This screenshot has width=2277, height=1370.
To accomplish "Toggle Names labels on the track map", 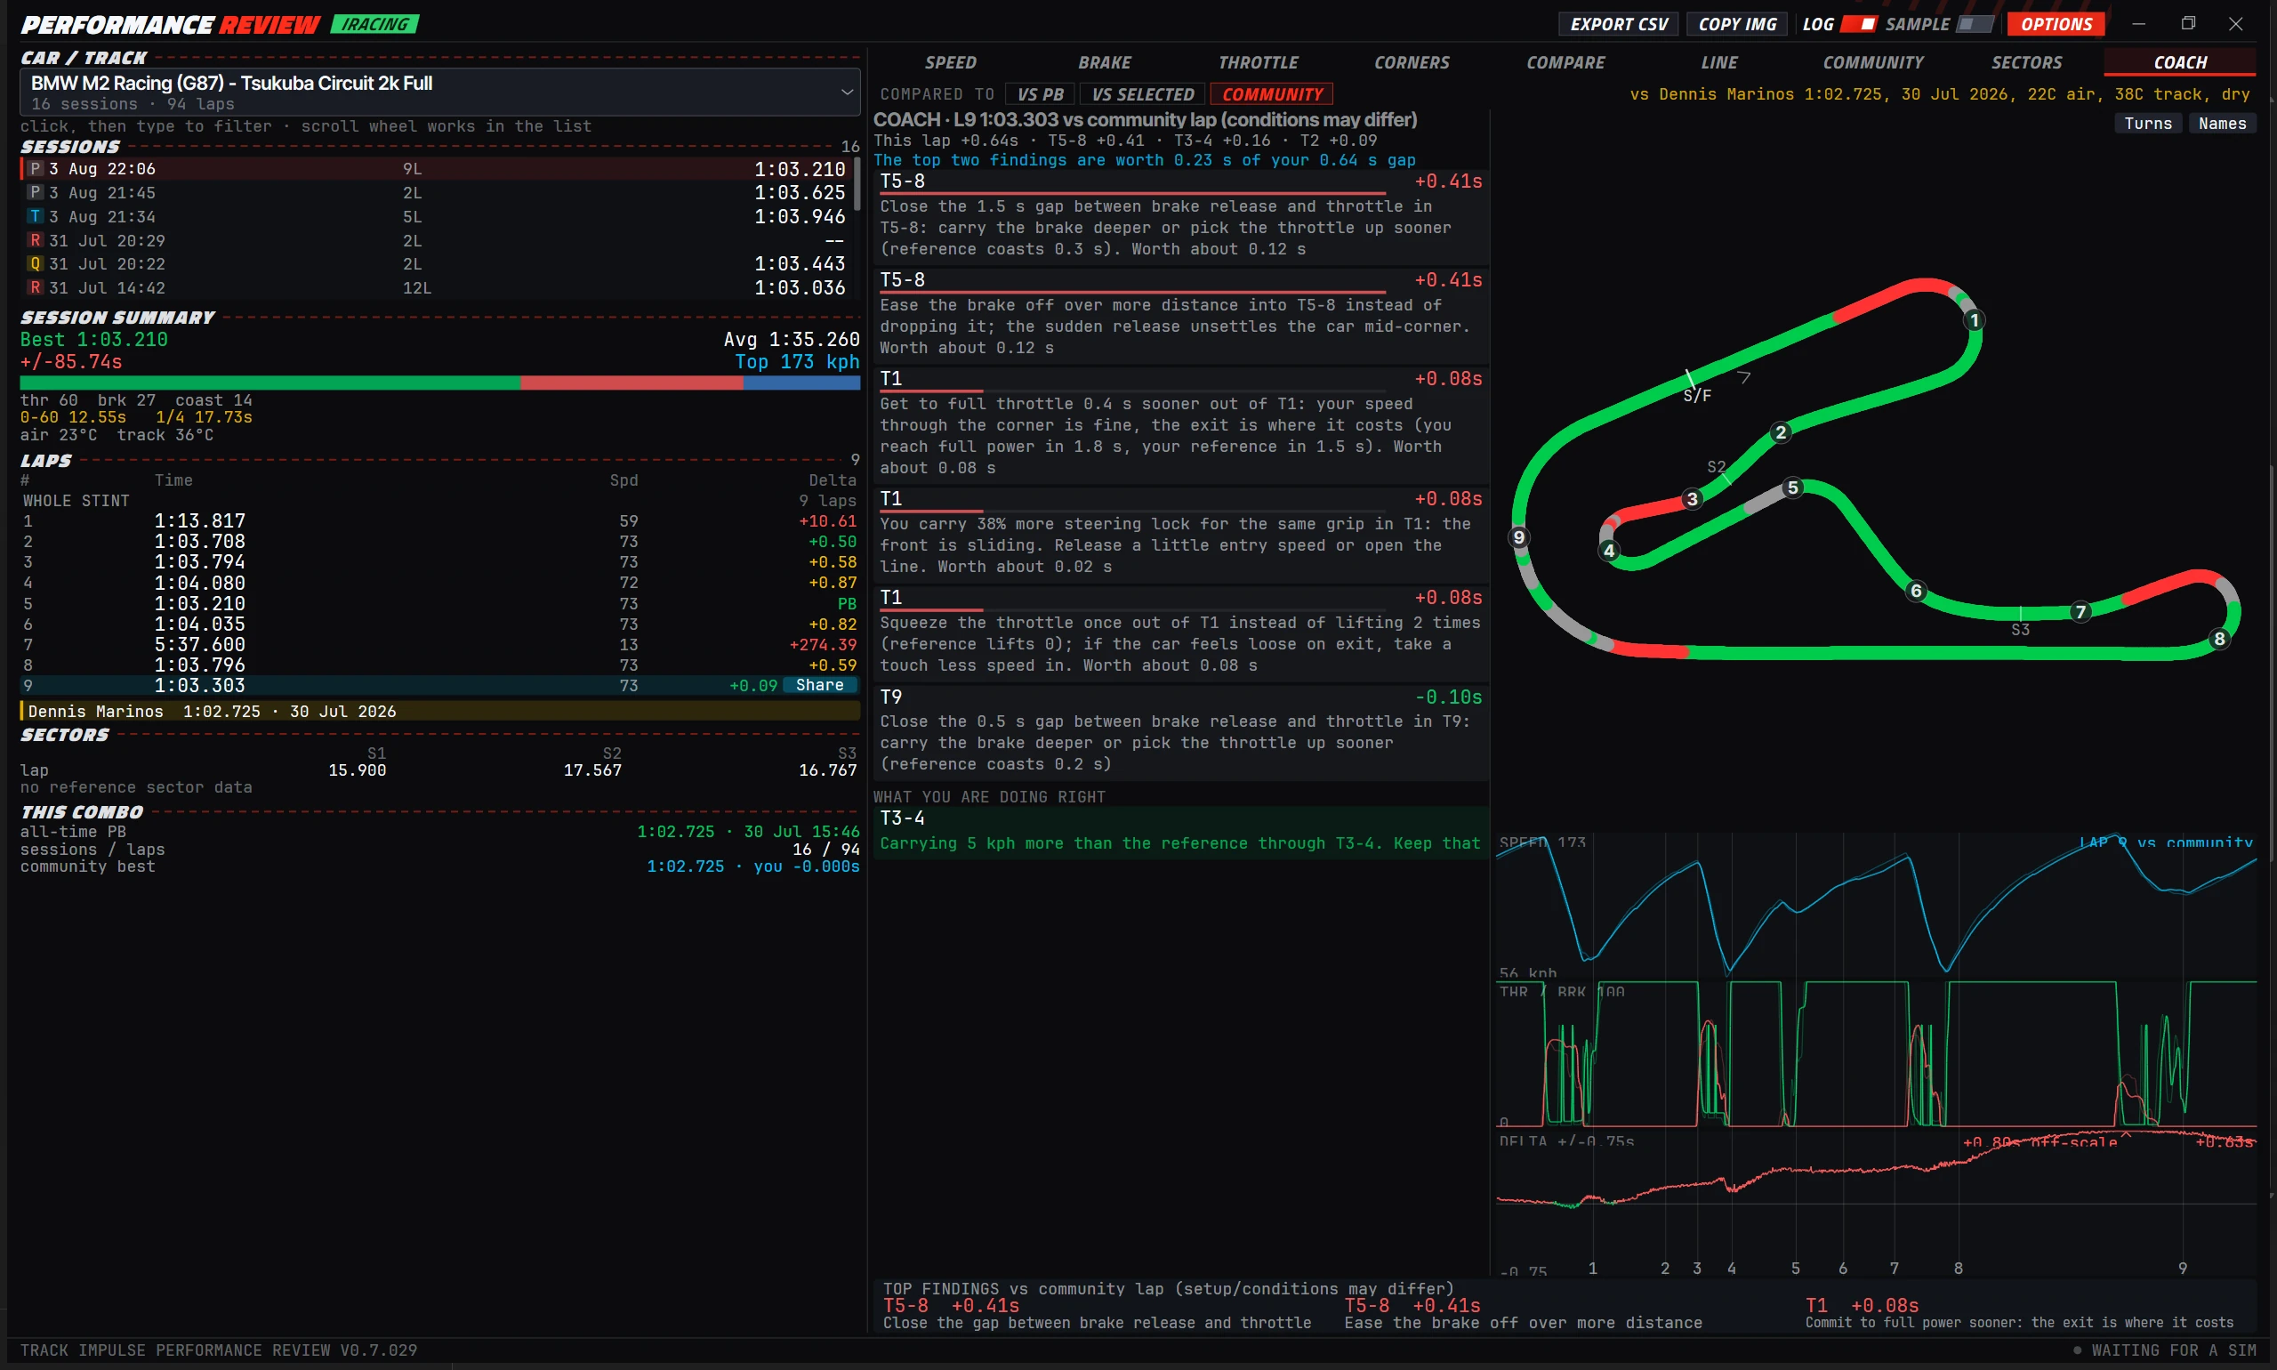I will coord(2222,124).
